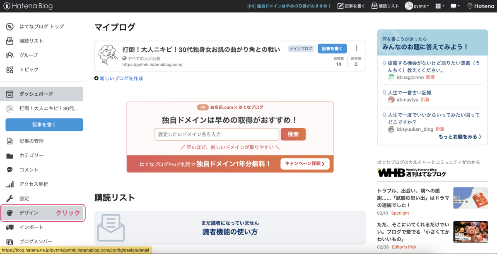Click the メインブログ badge
Screen dimensions: 497x254
[301, 48]
